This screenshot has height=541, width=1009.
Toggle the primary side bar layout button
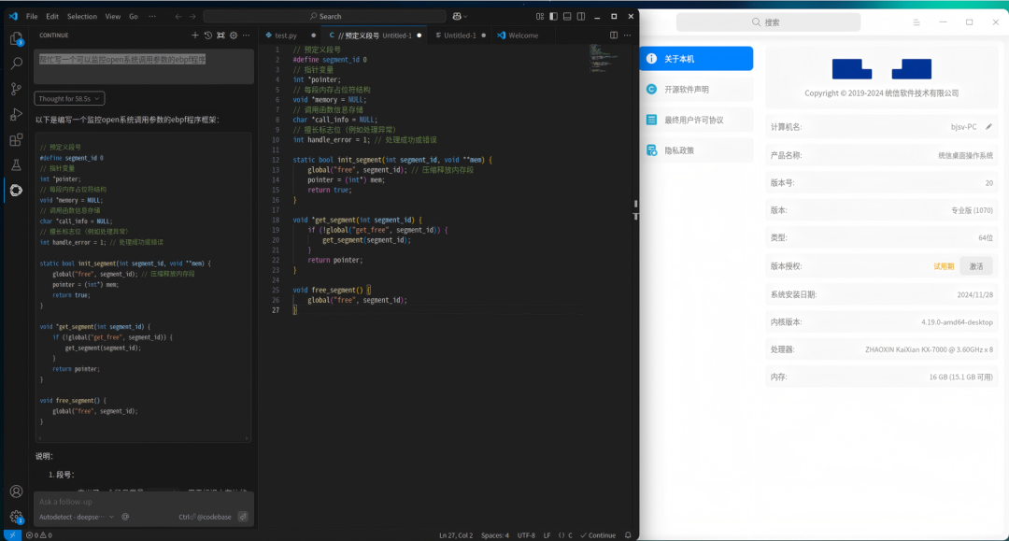[553, 17]
